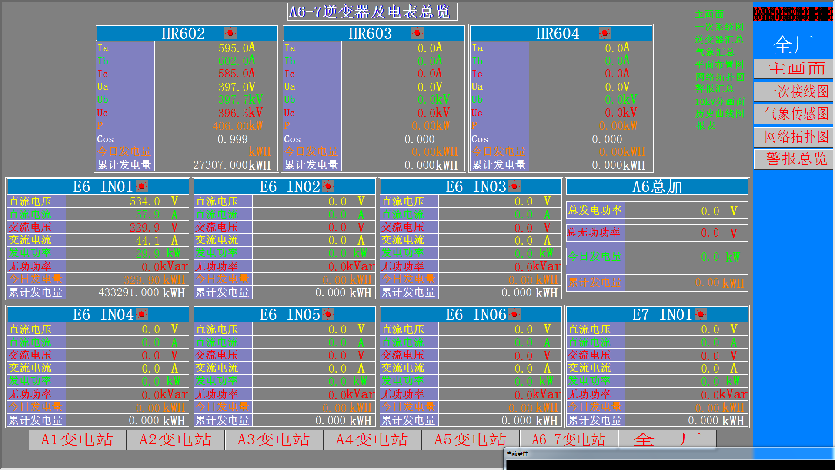Screen dimensions: 835x470
Task: Click the red status indicator next to HR602
Action: [230, 33]
